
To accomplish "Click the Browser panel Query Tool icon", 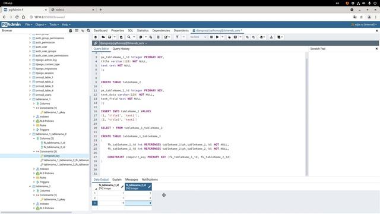I will [71, 30].
